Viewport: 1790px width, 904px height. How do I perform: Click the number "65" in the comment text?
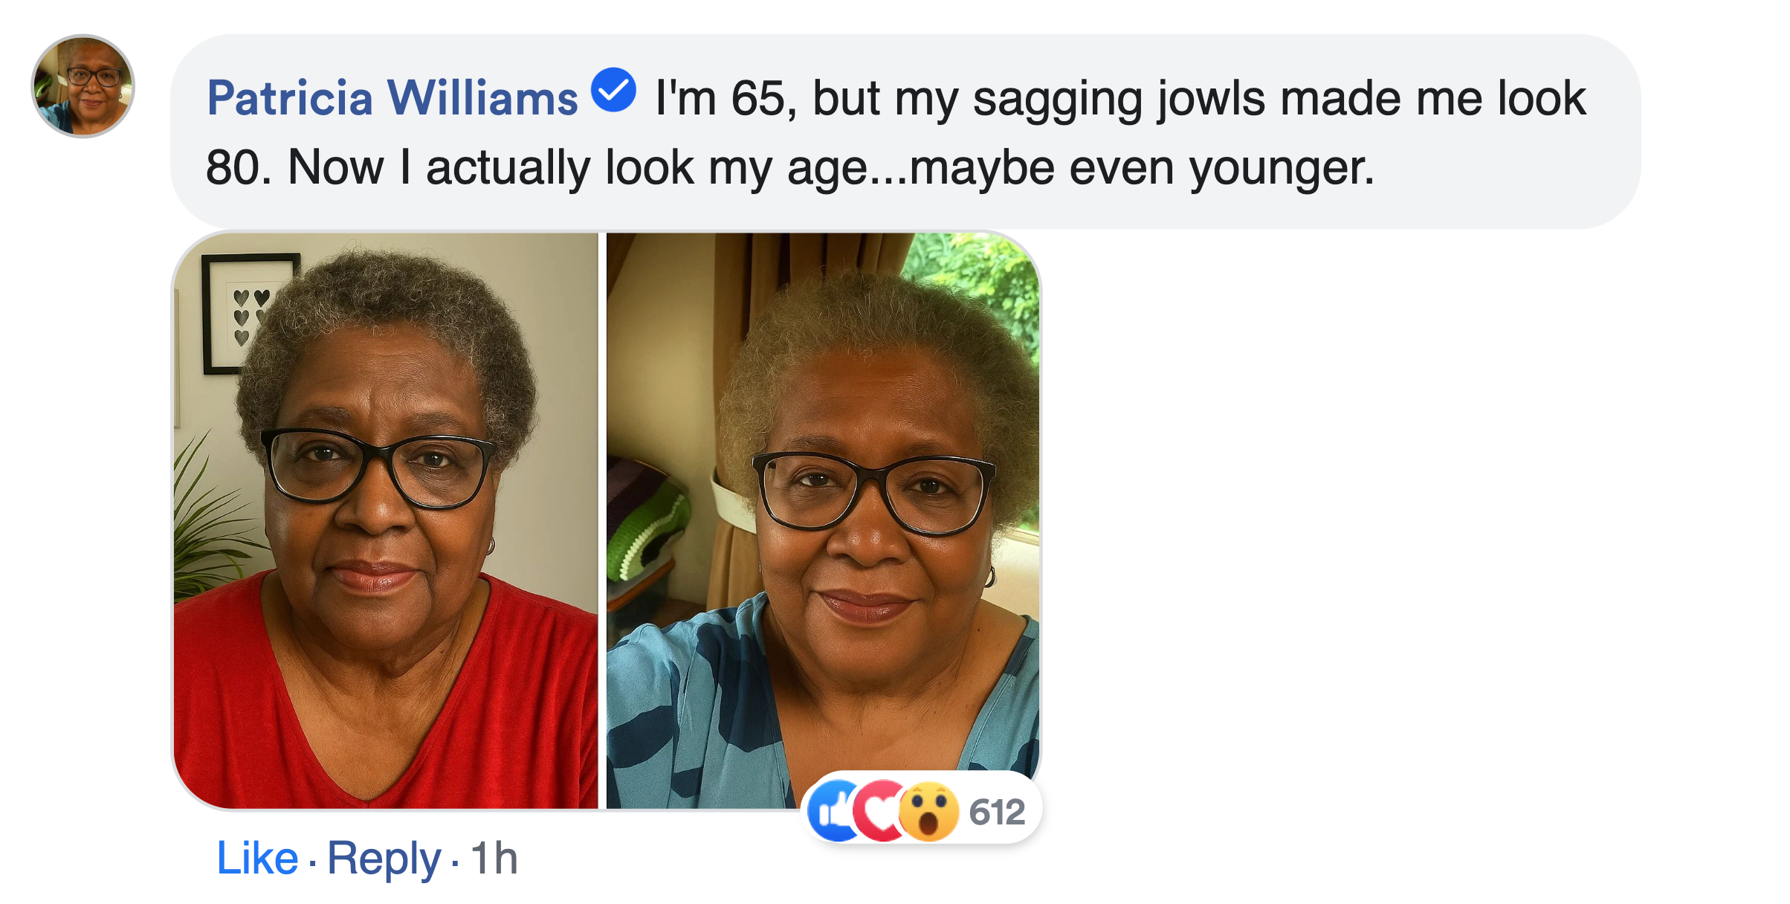[758, 98]
